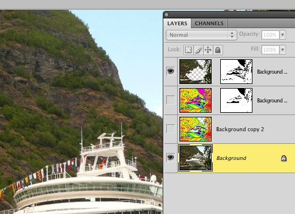
Task: Click the Background layer ship thumbnail
Action: coord(196,158)
